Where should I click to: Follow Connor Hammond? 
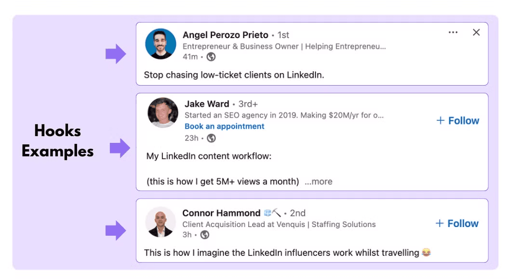(x=457, y=223)
